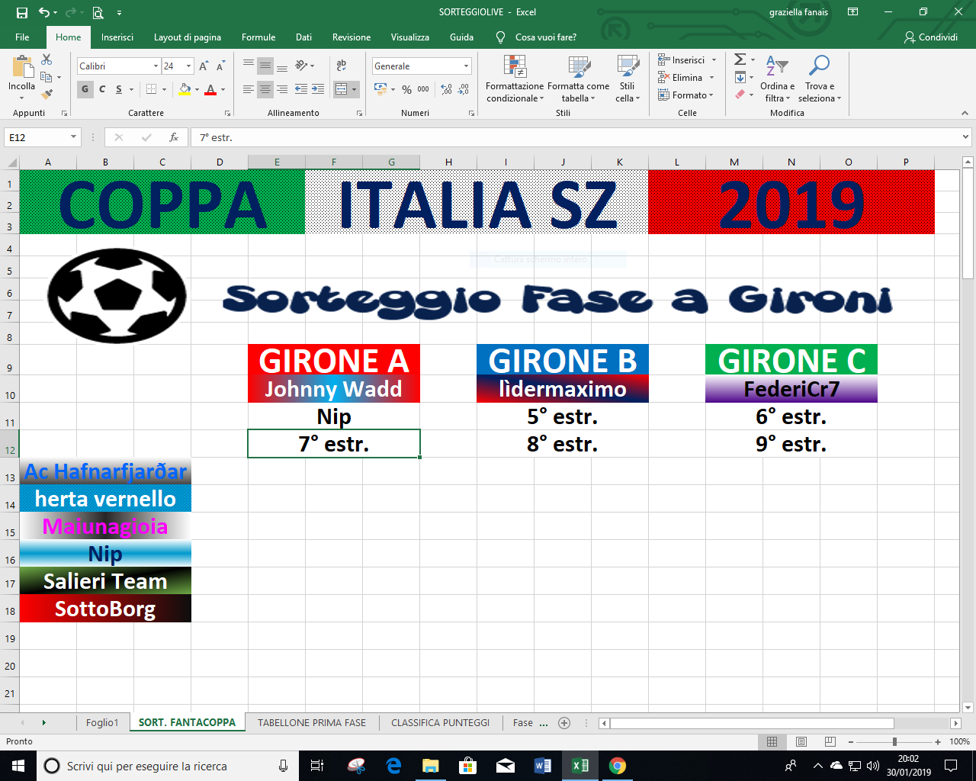Apply the yellow fill color bucket
Screen dimensions: 976x781
point(185,89)
